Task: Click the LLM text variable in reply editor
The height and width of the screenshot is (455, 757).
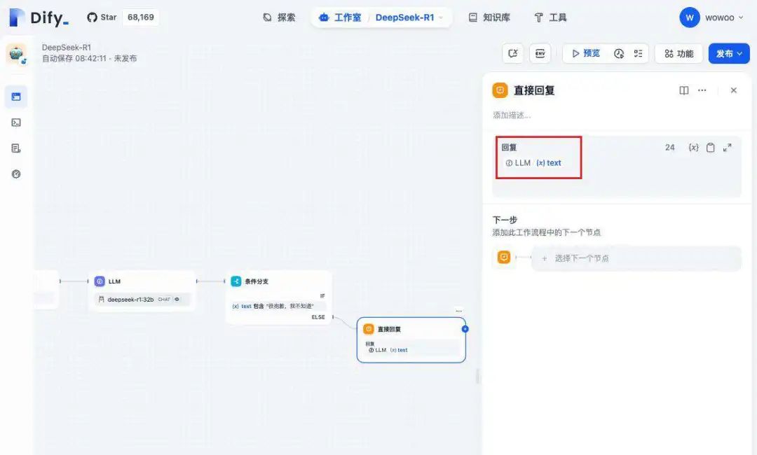Action: [x=533, y=163]
